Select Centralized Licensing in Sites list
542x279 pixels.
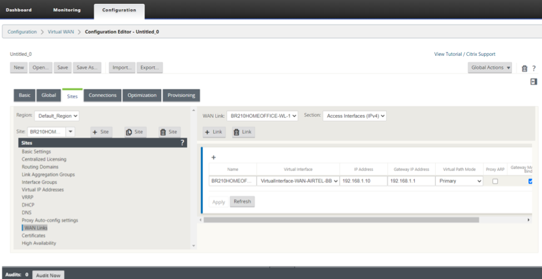tap(44, 159)
